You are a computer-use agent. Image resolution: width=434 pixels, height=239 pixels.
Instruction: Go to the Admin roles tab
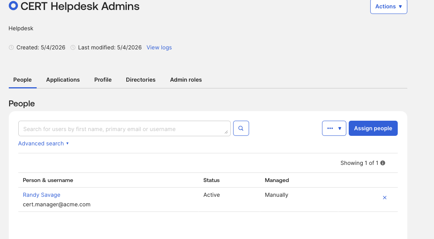point(186,80)
